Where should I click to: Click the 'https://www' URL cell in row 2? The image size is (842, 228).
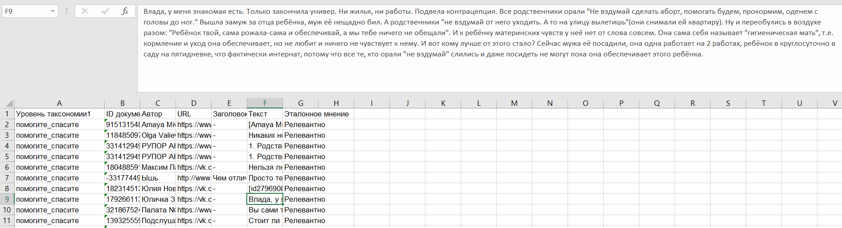(x=194, y=124)
